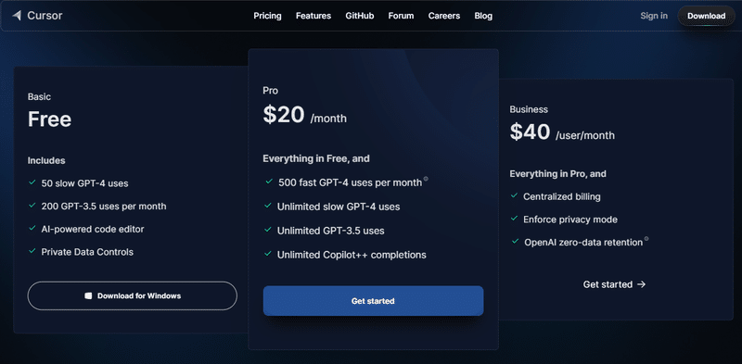The image size is (742, 364).
Task: Click checkmark beside Centralized billing
Action: coord(515,195)
